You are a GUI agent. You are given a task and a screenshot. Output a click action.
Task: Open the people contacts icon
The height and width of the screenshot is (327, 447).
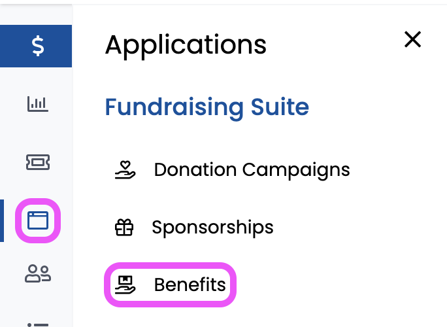pyautogui.click(x=38, y=273)
